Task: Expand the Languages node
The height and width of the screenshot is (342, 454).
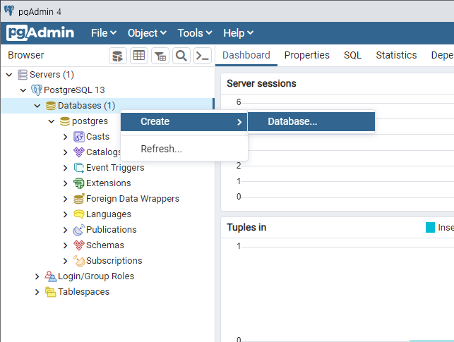Action: (x=66, y=214)
